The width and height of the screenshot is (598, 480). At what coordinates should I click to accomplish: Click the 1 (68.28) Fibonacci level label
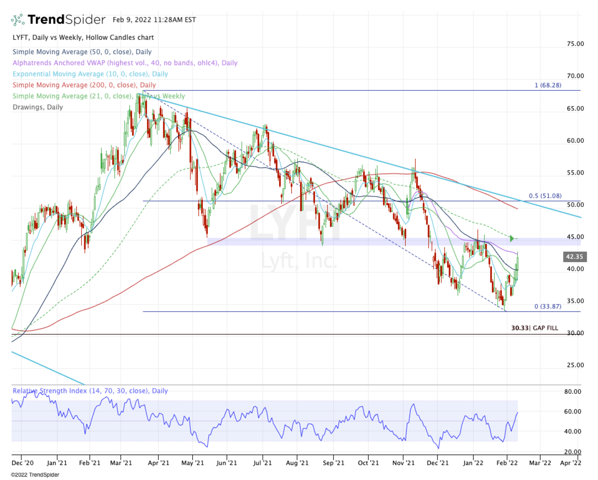(x=548, y=85)
